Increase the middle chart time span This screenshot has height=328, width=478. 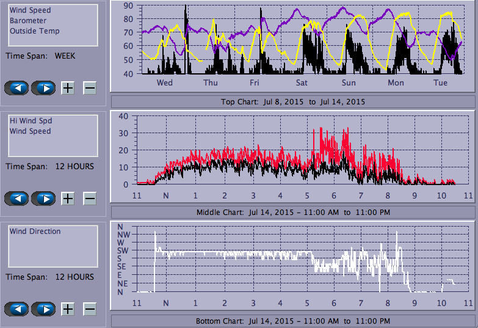click(x=68, y=199)
